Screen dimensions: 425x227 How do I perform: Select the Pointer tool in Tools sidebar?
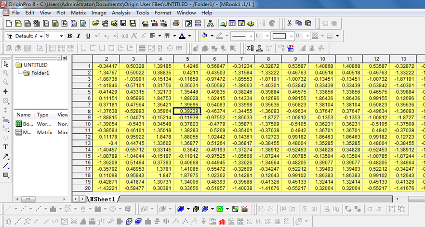(x=6, y=64)
